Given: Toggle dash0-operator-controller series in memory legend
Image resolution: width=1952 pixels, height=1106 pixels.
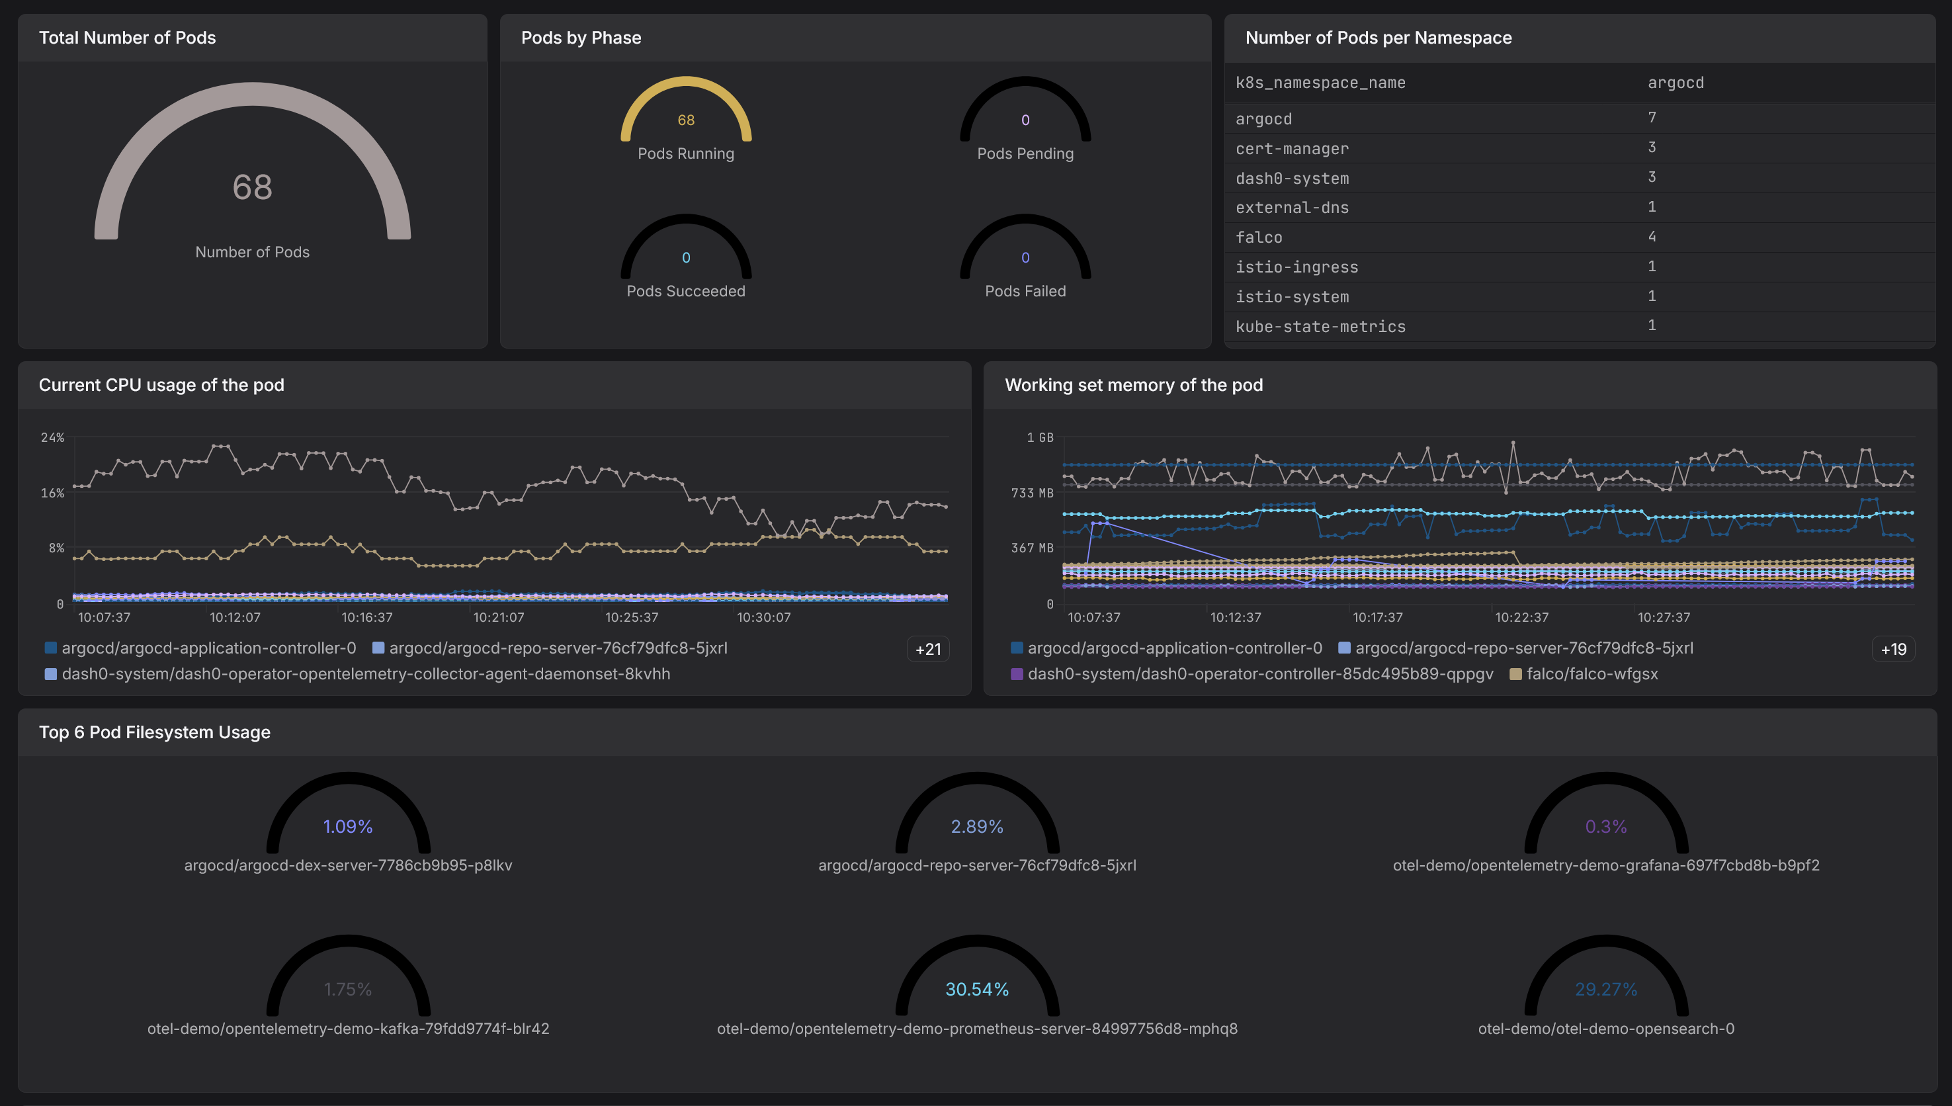Looking at the screenshot, I should tap(1259, 674).
